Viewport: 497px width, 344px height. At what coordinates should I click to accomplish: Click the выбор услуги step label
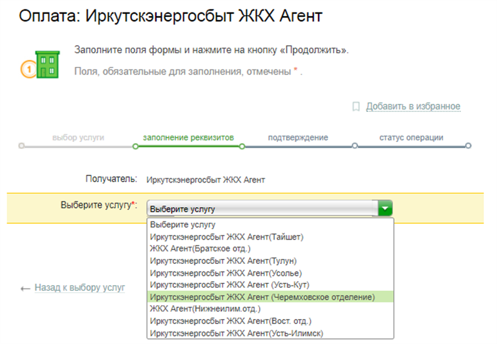78,138
